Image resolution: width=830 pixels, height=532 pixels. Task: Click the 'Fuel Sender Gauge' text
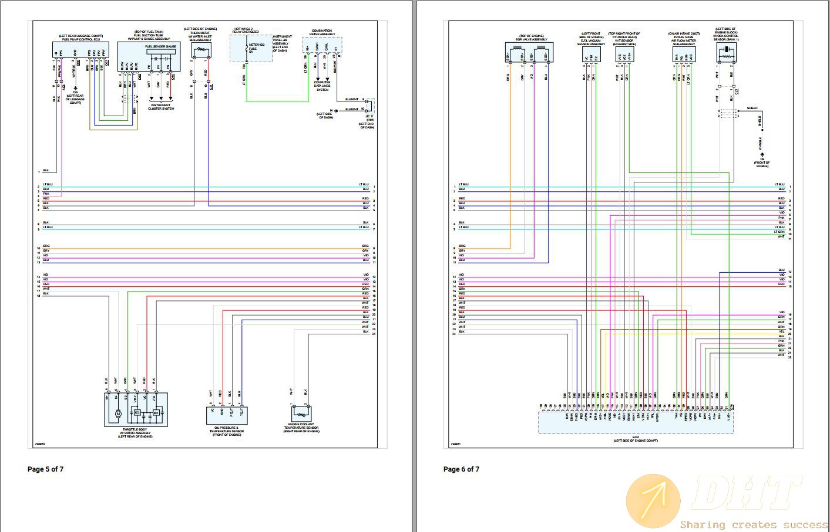click(x=160, y=46)
